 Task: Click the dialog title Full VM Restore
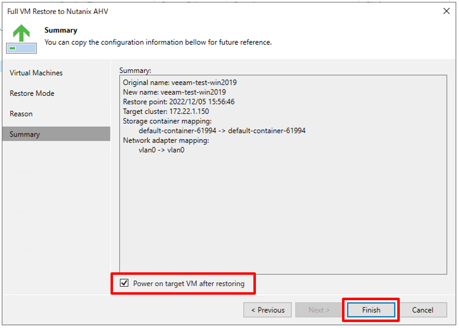coord(58,11)
